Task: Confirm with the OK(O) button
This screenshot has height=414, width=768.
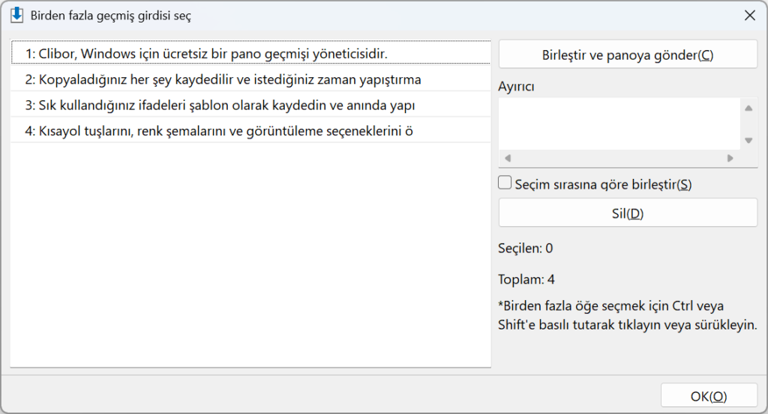Action: (x=709, y=396)
